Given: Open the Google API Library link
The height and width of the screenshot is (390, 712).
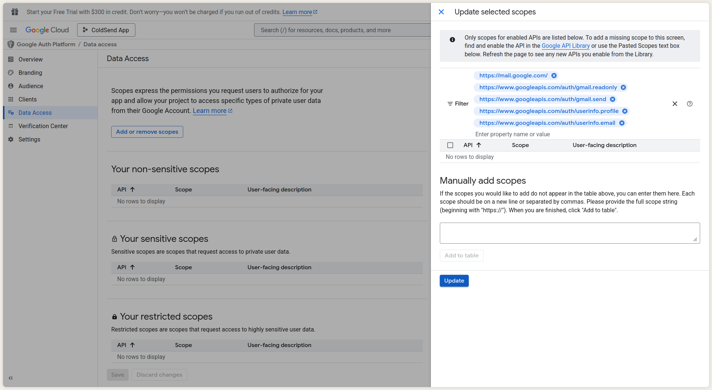Looking at the screenshot, I should pos(566,46).
